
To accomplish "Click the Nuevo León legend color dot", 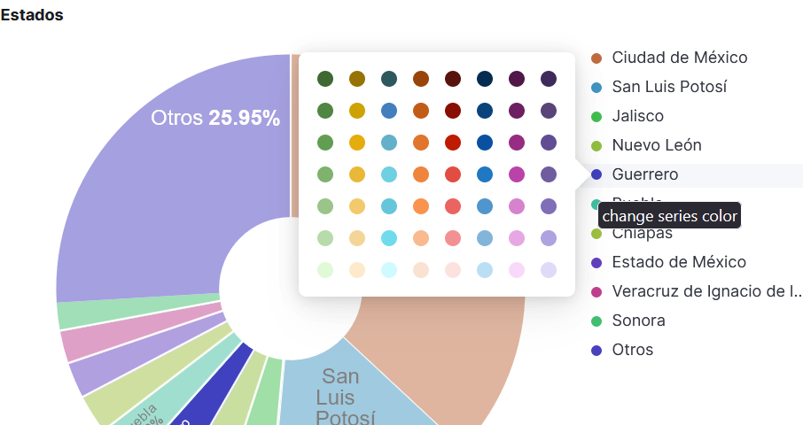I will [x=596, y=145].
